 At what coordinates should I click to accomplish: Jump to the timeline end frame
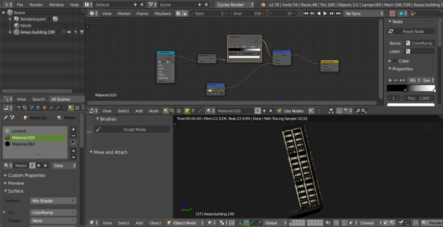338,13
